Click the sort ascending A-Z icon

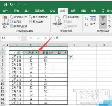pyautogui.click(x=86, y=18)
